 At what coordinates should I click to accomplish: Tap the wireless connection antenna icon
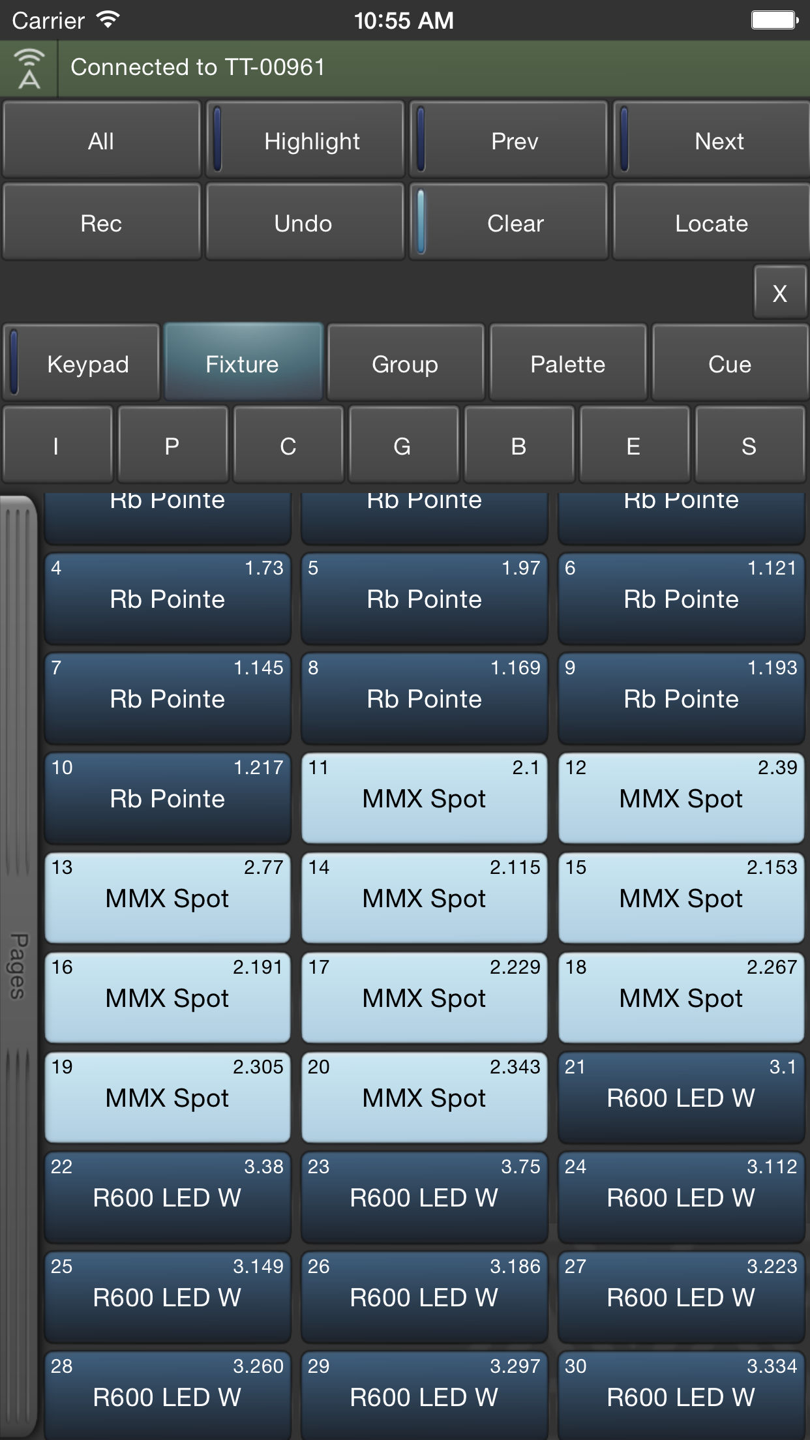[29, 68]
